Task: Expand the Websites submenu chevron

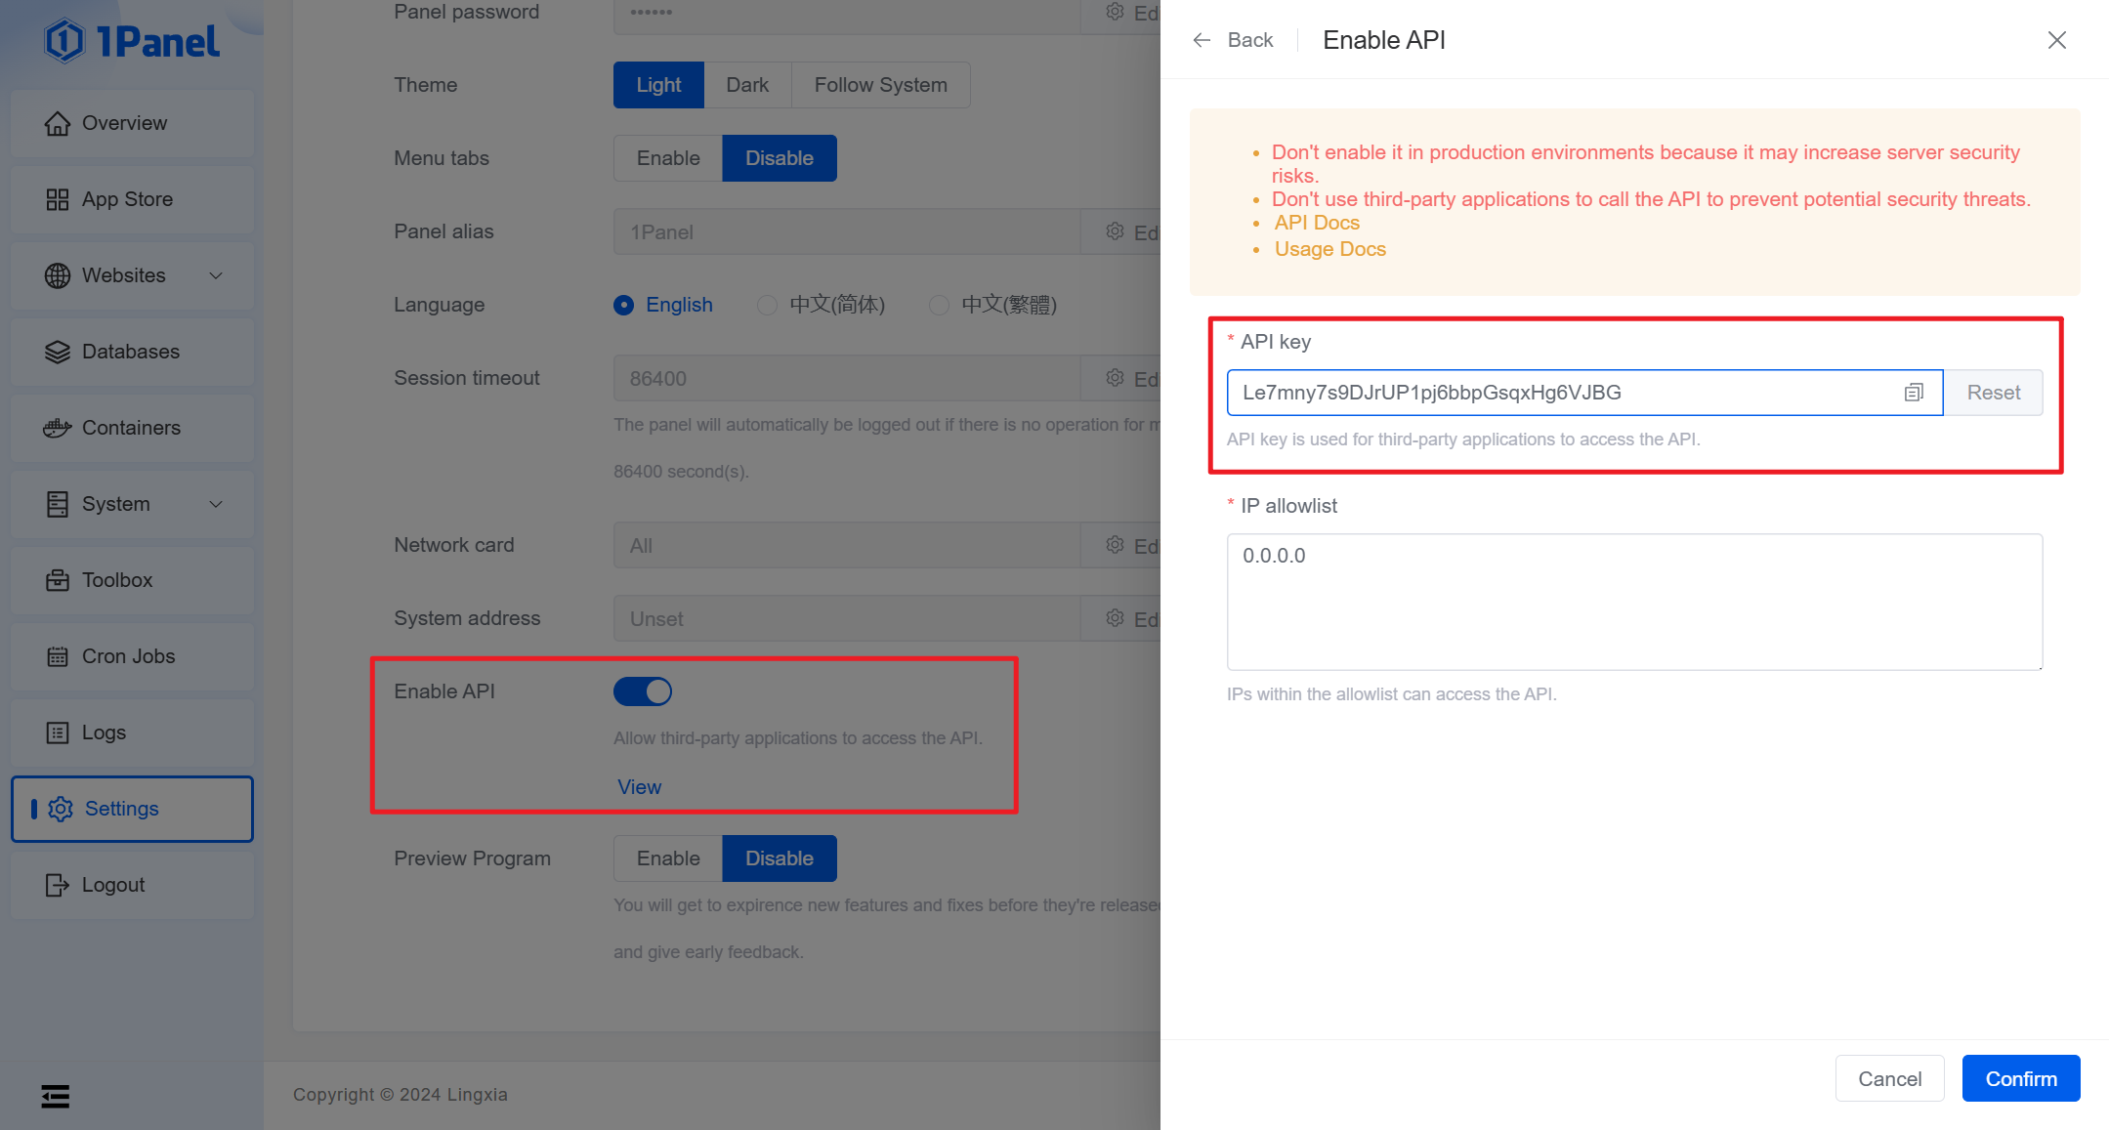Action: click(216, 275)
